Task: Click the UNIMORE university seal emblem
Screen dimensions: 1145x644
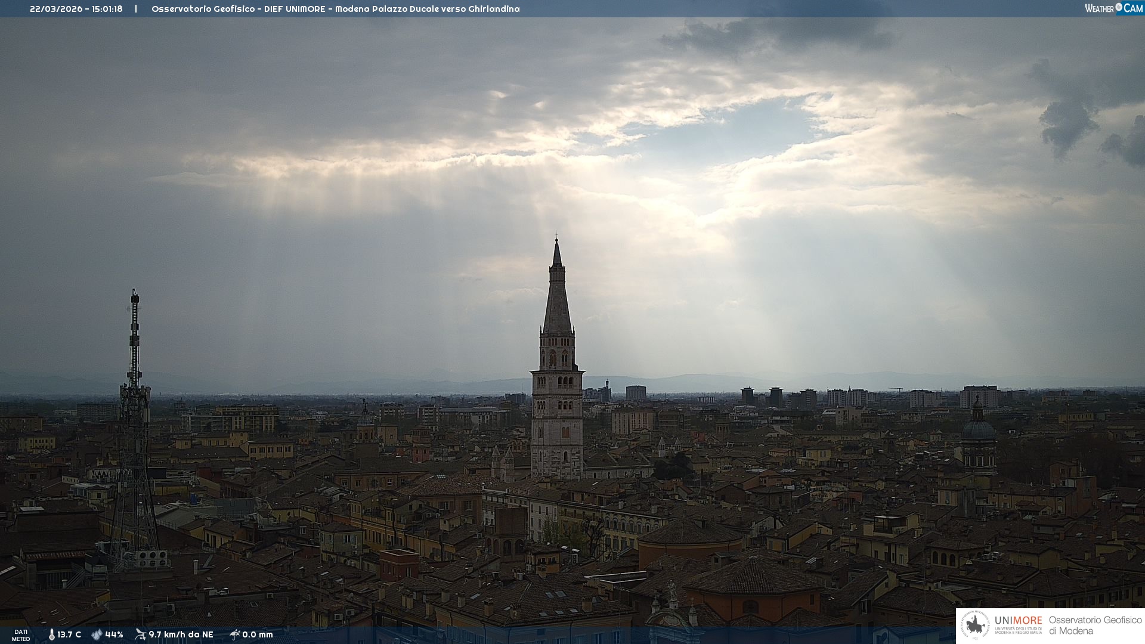Action: point(975,626)
